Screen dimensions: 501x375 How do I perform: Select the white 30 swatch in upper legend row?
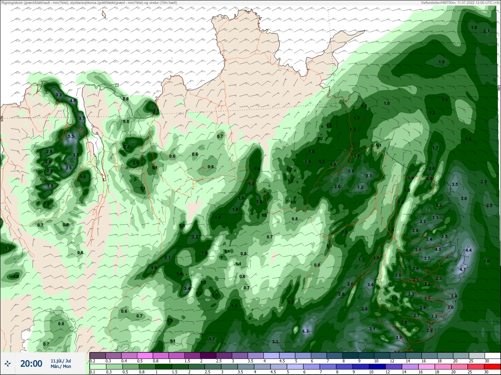[492, 355]
